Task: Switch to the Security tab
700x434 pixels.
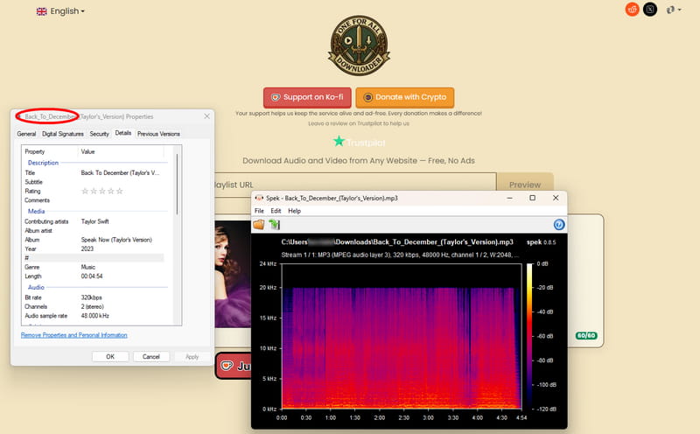Action: 99,134
